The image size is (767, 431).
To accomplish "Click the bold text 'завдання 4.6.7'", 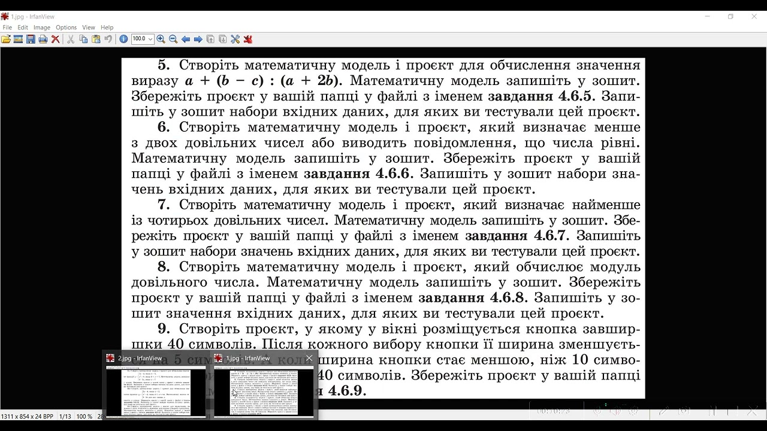I will tap(517, 236).
